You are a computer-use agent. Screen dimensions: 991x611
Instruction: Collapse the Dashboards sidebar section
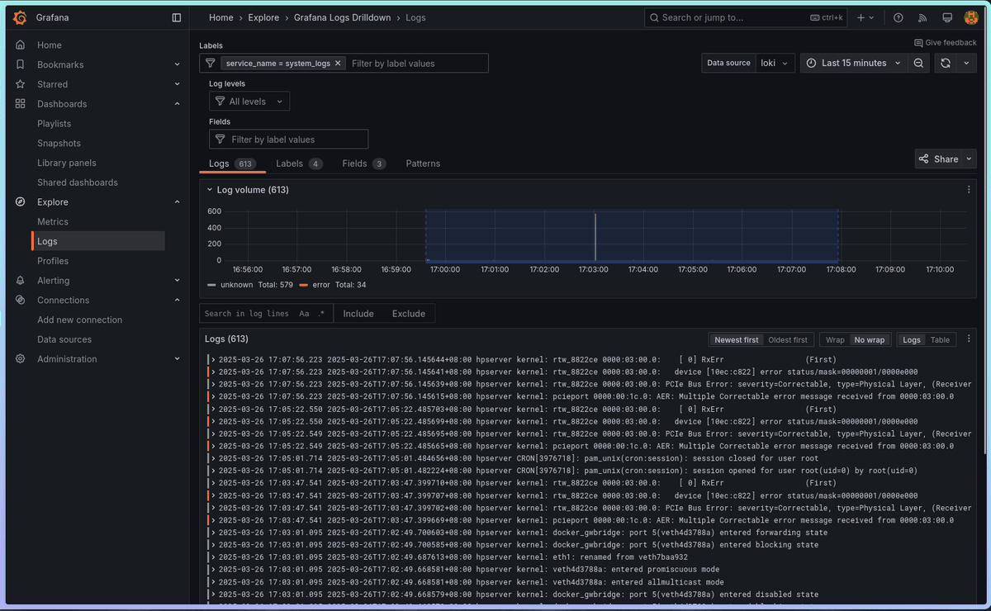177,104
